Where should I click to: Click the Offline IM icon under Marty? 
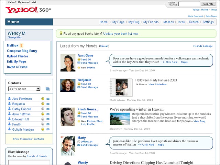coord(79,142)
